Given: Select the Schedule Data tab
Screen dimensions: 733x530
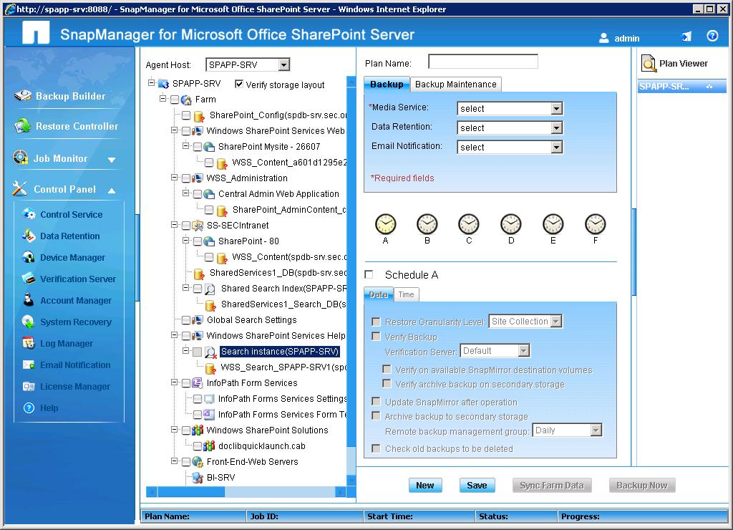Looking at the screenshot, I should [x=378, y=294].
